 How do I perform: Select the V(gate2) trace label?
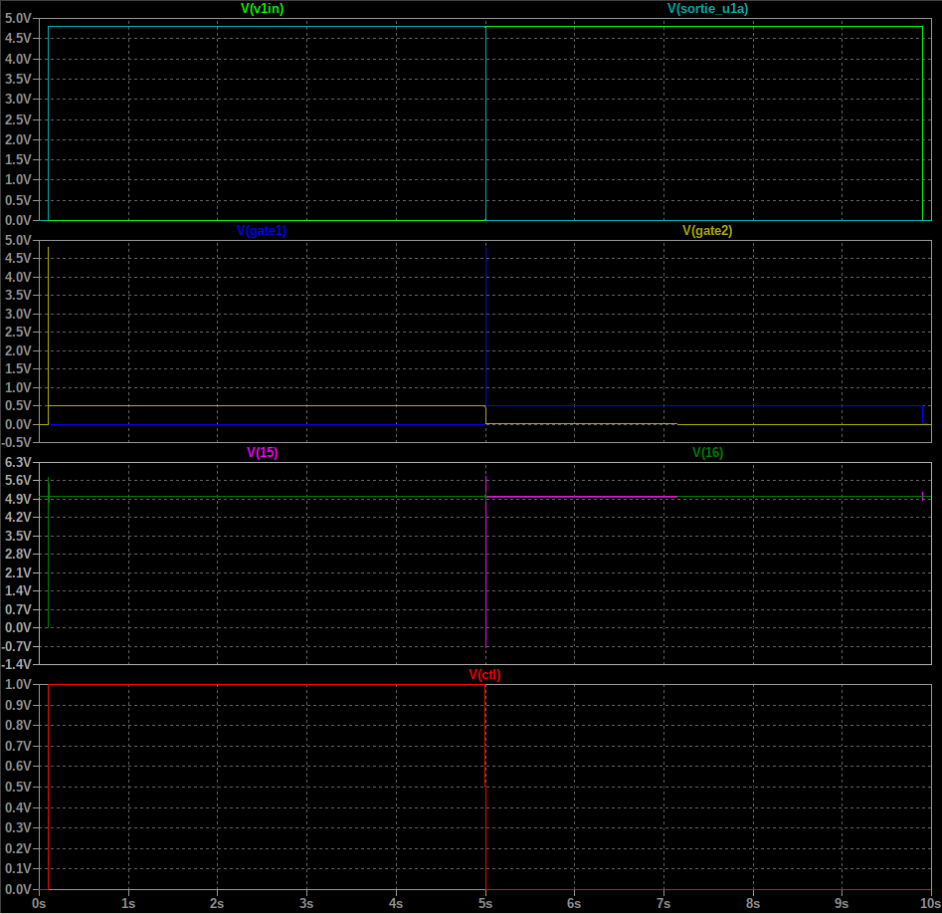coord(707,230)
